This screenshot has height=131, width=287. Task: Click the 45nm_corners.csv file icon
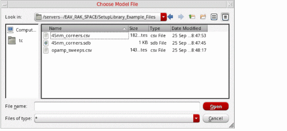[46, 36]
